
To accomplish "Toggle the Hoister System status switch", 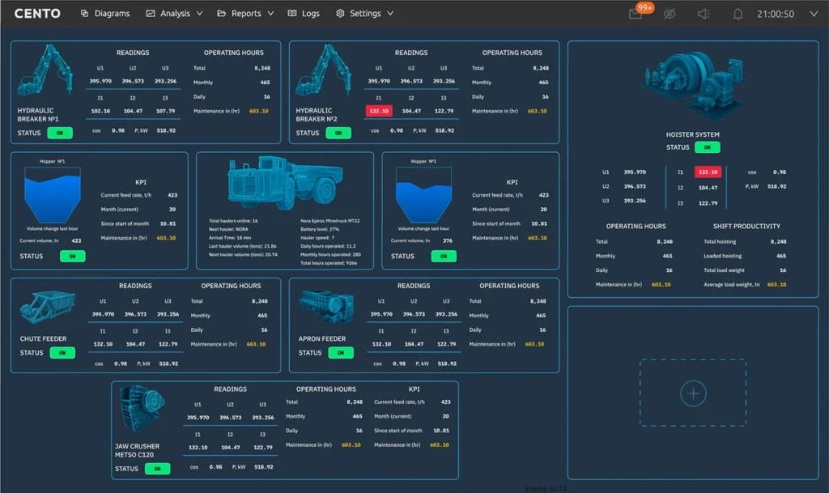I will point(707,147).
